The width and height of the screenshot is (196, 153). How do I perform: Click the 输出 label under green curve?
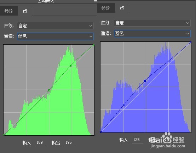coord(56,143)
